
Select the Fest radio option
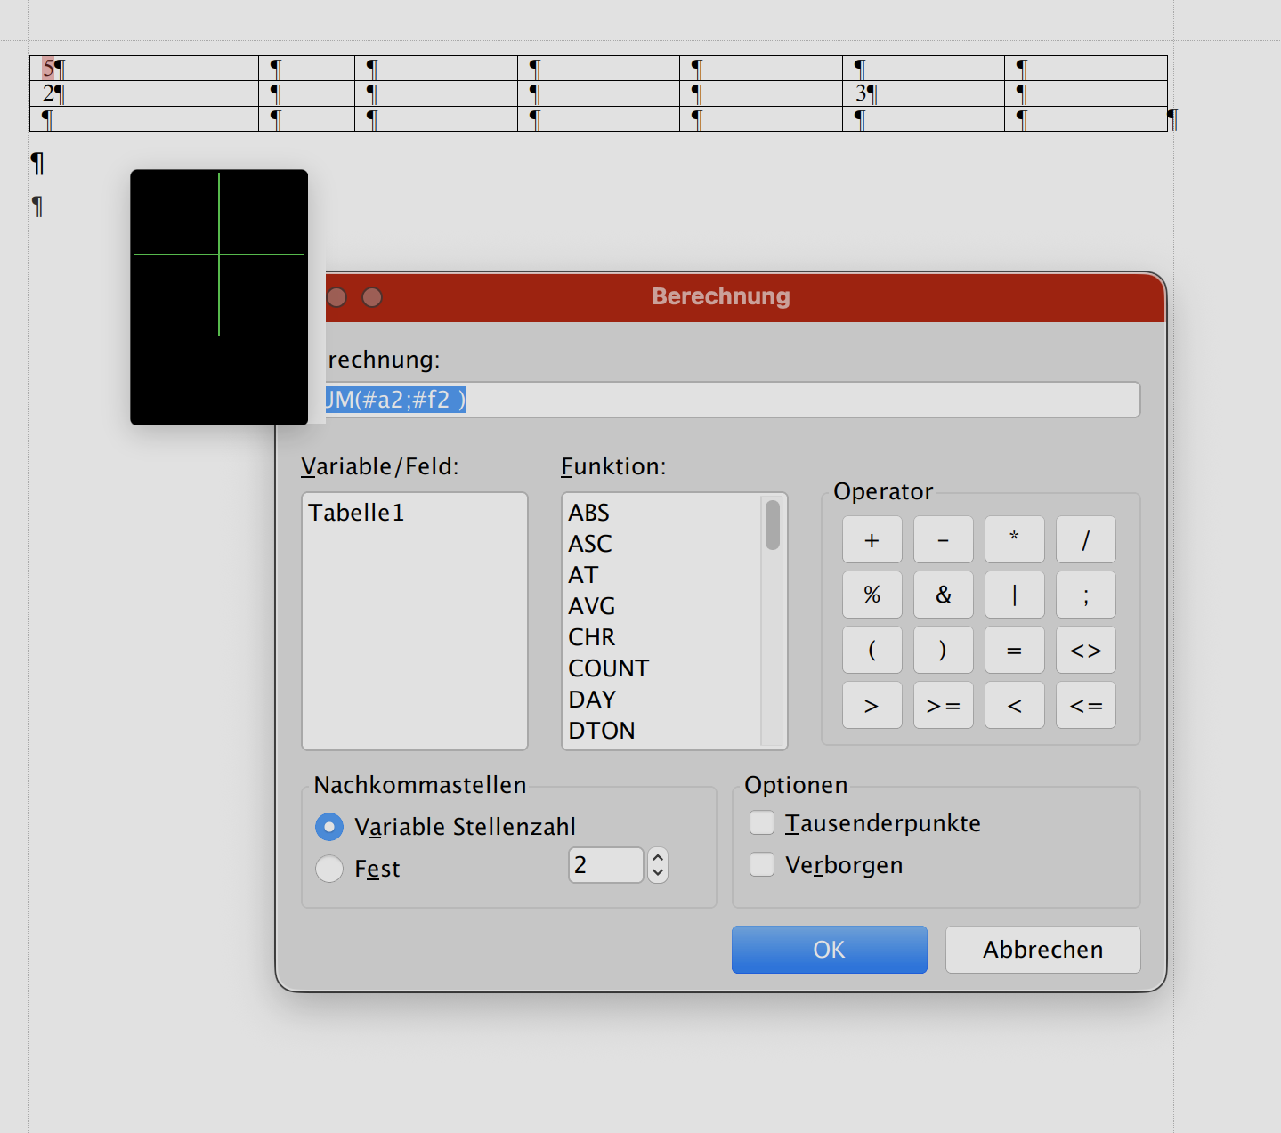point(329,869)
